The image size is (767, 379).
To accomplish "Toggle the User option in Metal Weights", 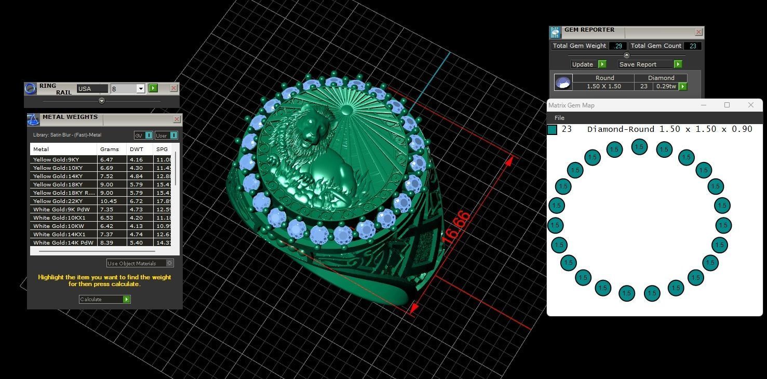I will click(x=166, y=136).
